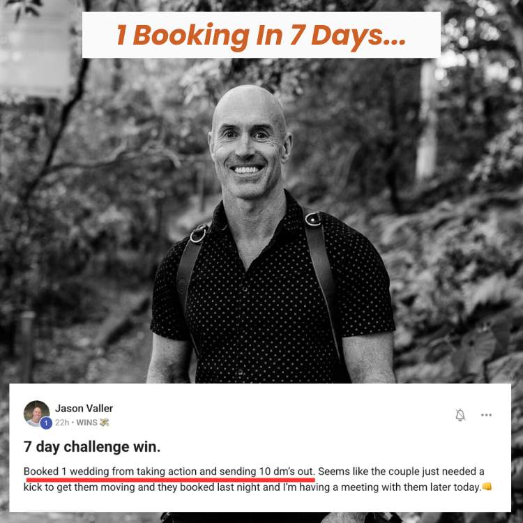Click the "1 Booking In 7 Days..." headline banner
Viewport: 523px width, 523px height.
point(261,35)
